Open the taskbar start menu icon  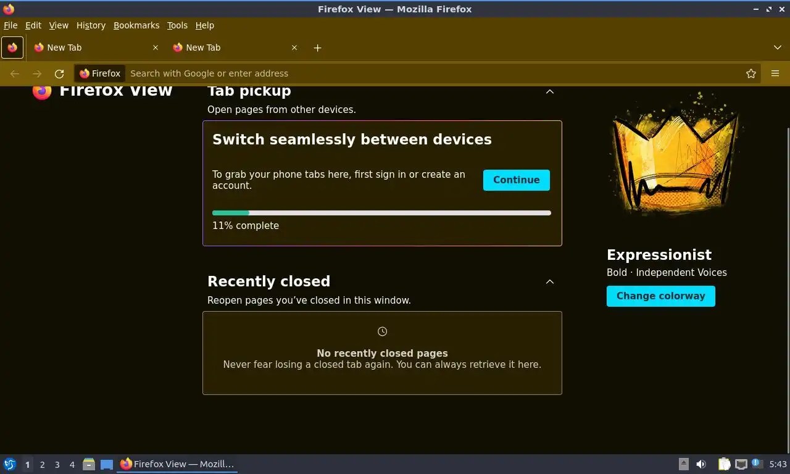point(10,464)
